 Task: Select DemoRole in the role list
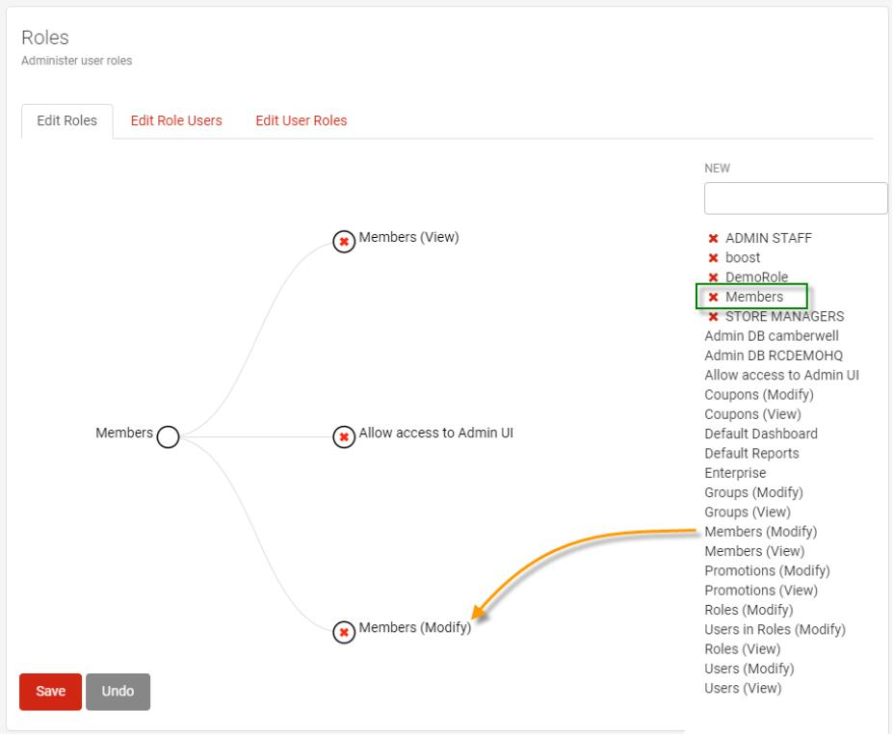pos(756,277)
